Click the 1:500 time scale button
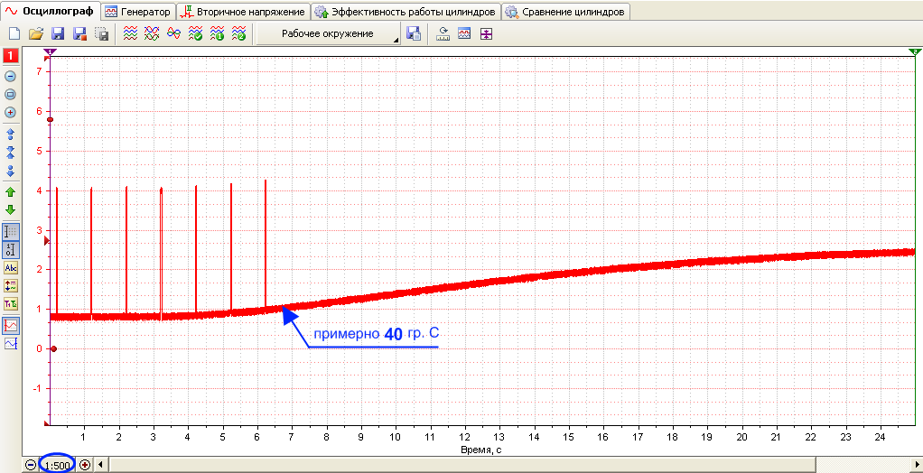The height and width of the screenshot is (473, 923). 58,466
